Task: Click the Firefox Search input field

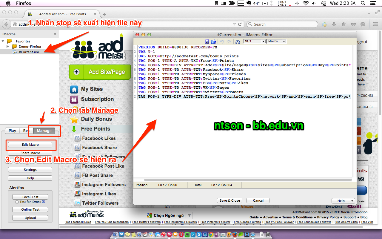Action: (x=282, y=24)
